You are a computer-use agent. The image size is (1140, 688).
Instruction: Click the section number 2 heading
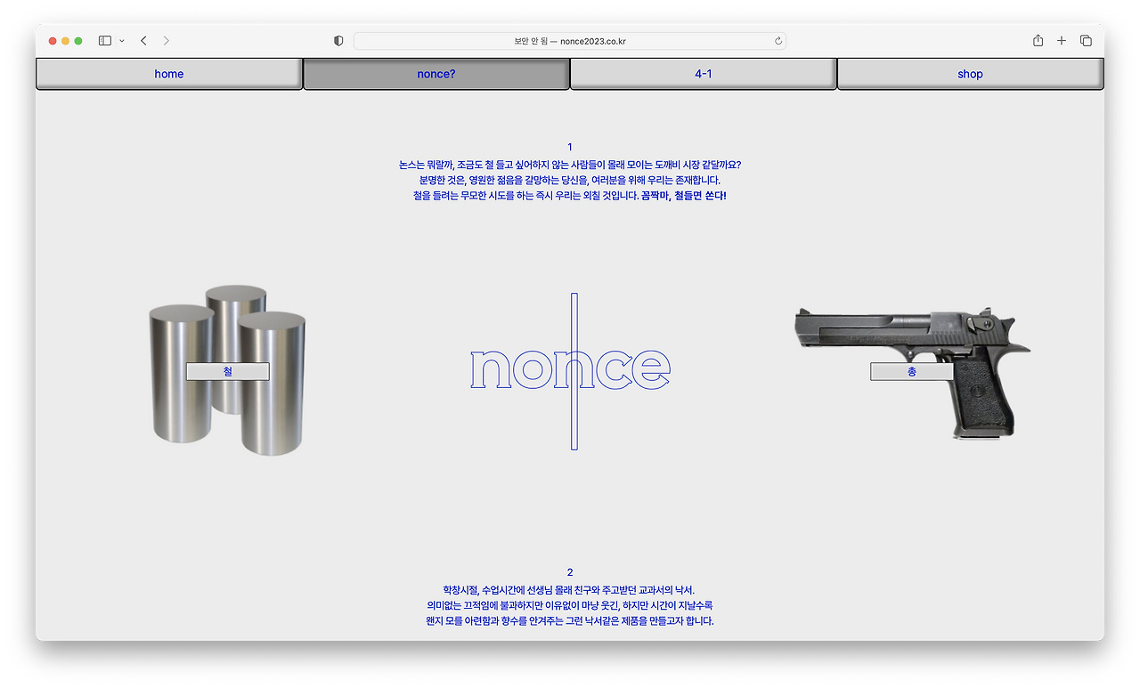click(570, 572)
